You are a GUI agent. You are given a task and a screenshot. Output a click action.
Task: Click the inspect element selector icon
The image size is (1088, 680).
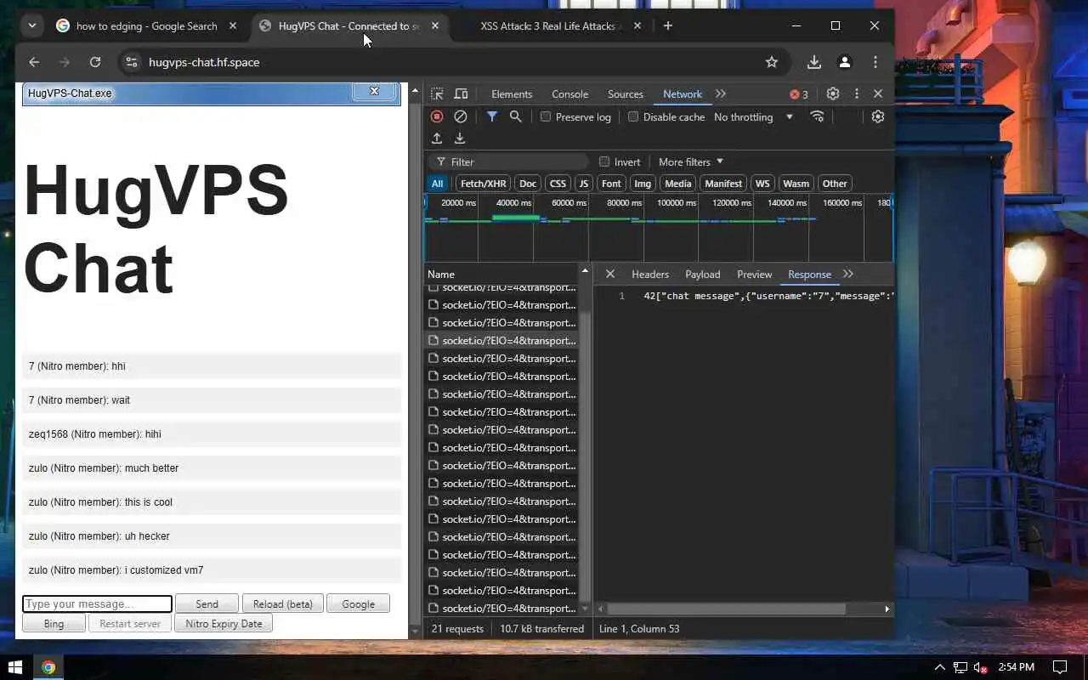click(x=437, y=93)
